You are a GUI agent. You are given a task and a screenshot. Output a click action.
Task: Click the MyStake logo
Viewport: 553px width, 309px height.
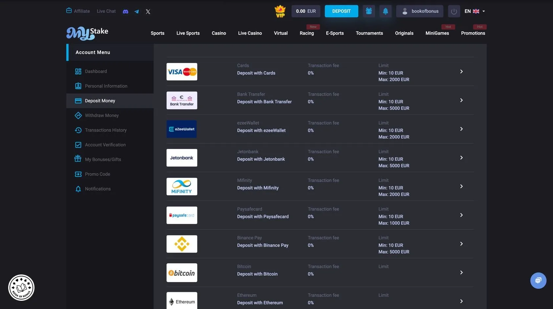87,33
